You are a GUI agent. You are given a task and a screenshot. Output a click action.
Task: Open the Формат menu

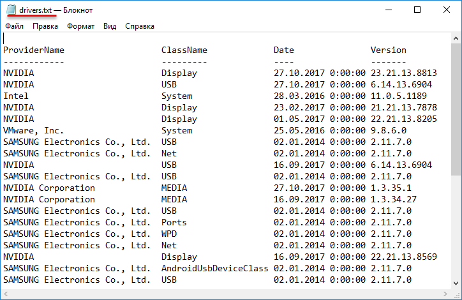coord(80,26)
